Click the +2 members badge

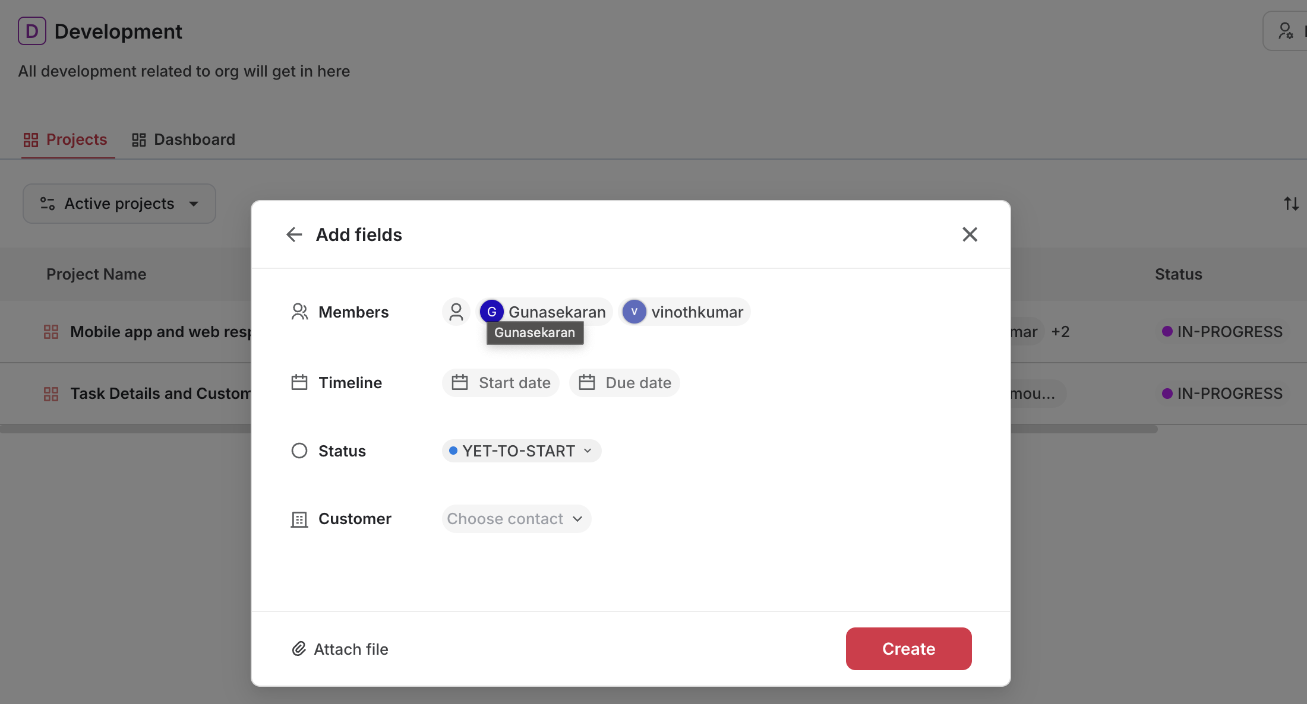click(x=1060, y=332)
